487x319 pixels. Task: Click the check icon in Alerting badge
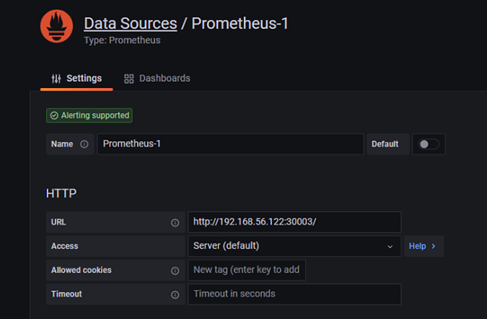54,116
